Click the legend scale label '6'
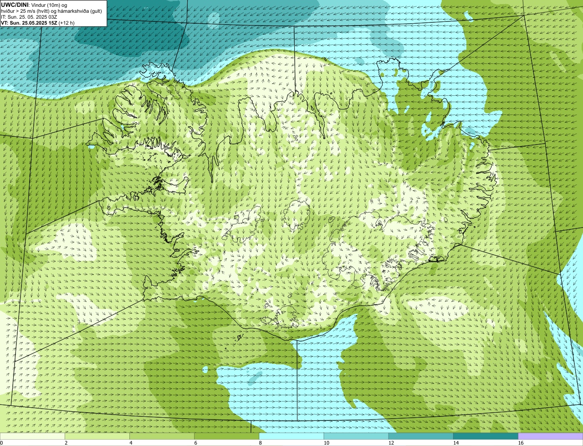Image resolution: width=583 pixels, height=446 pixels. tap(195, 443)
